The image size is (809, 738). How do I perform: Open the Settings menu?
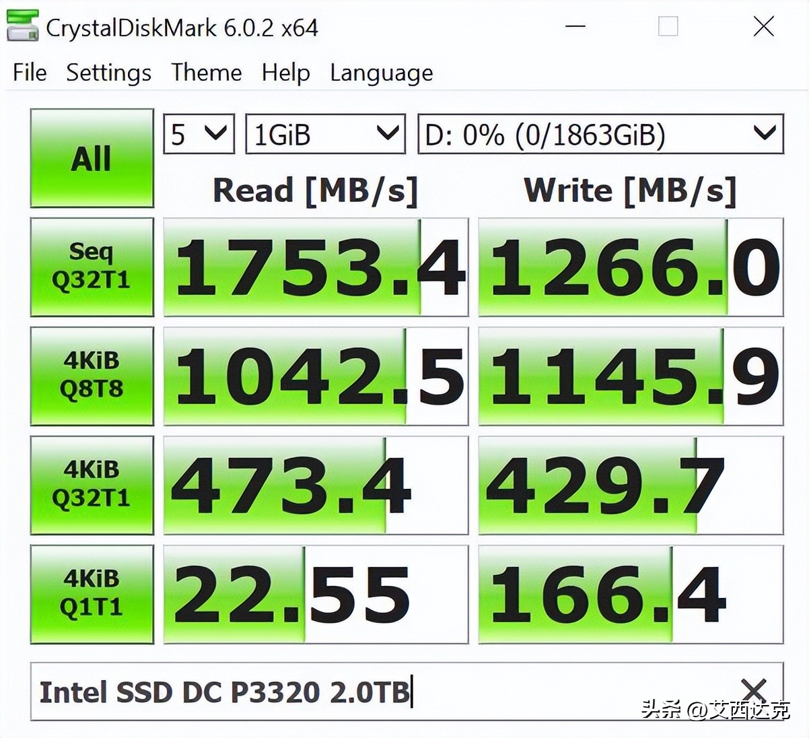click(108, 73)
